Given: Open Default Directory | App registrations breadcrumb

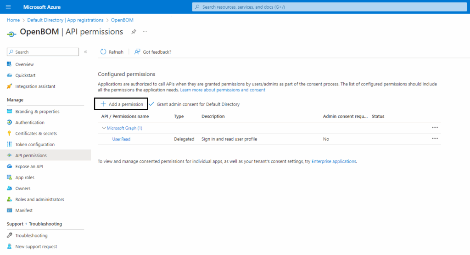Looking at the screenshot, I should click(x=65, y=20).
